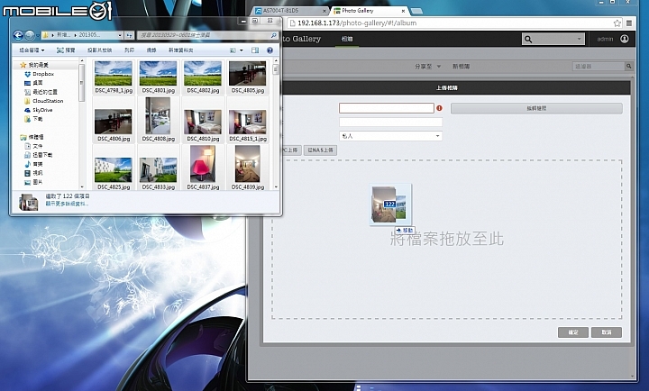
Task: Select the Music library note icon
Action: pos(27,164)
